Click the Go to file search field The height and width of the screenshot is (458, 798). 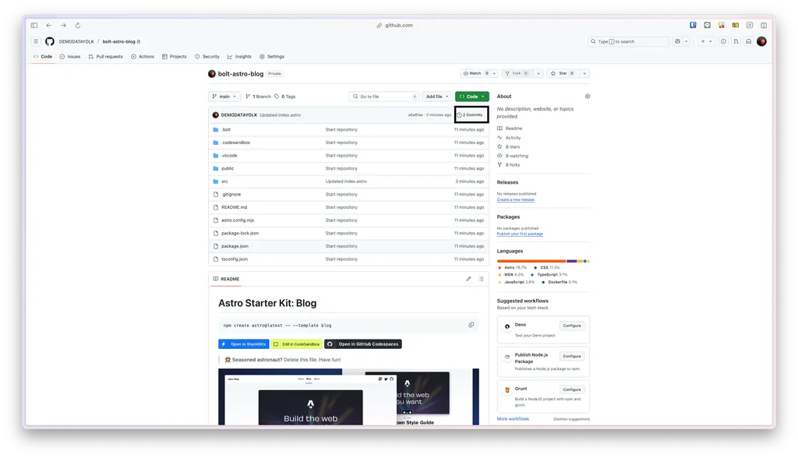click(383, 96)
